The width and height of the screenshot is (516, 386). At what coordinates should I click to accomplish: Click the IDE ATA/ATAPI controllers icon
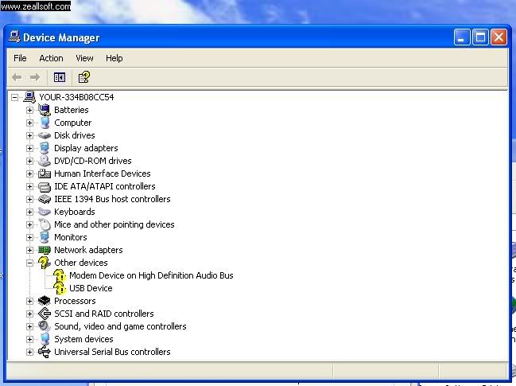tap(45, 186)
